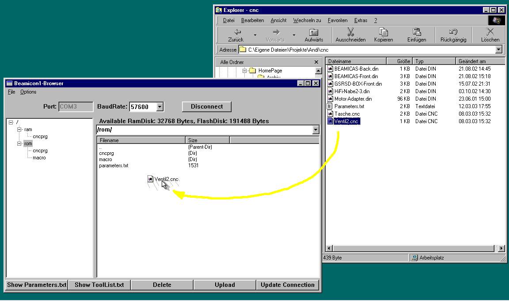Click Filename column header in Beamicon
This screenshot has width=509, height=301.
pyautogui.click(x=141, y=140)
